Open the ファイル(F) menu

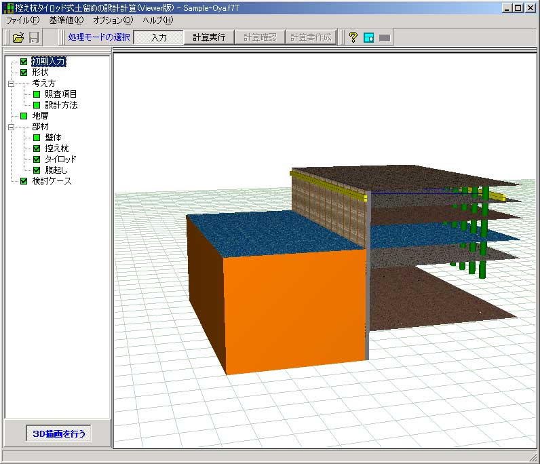pyautogui.click(x=23, y=20)
